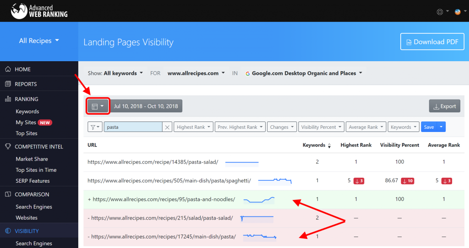Open the recipes/215/salad/pasta-salad URL
469x248 pixels.
(162, 218)
